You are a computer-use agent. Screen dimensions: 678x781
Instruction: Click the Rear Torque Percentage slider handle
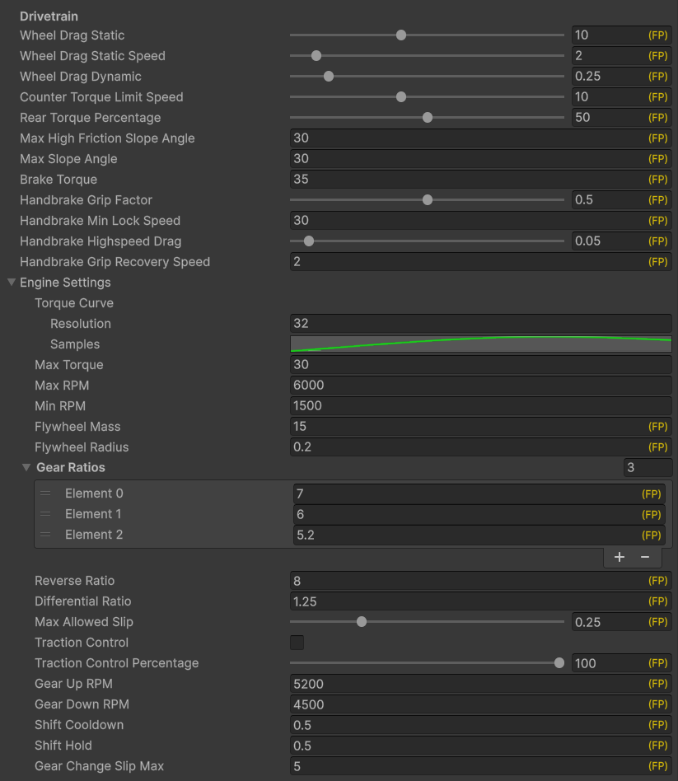click(428, 118)
